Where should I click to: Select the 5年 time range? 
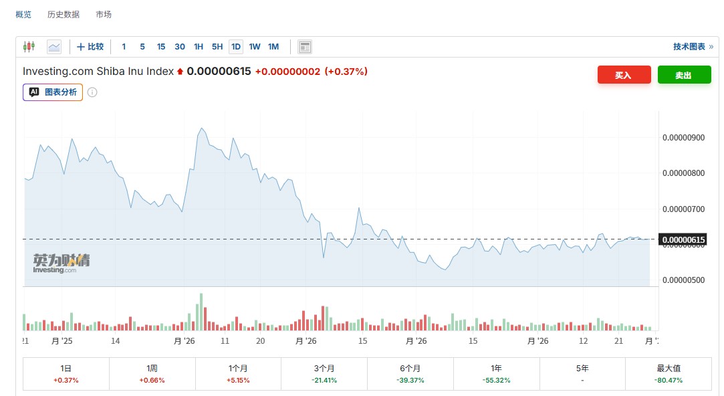582,374
